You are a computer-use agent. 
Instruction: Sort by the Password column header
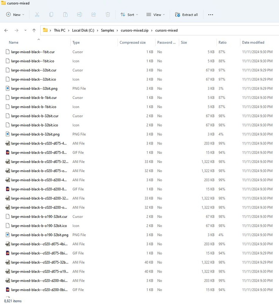click(x=166, y=43)
